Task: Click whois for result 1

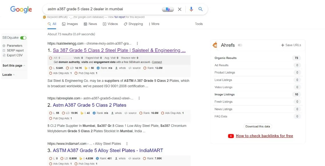Action: tap(120, 68)
